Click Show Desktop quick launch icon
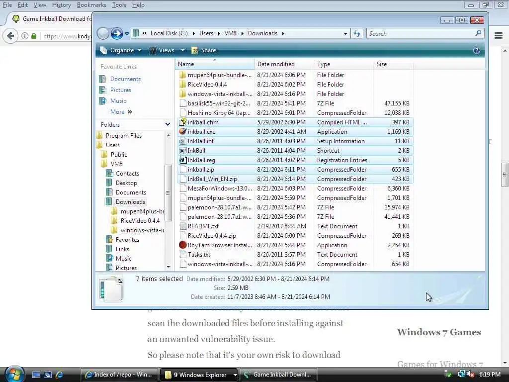The image size is (509, 382). [36, 375]
